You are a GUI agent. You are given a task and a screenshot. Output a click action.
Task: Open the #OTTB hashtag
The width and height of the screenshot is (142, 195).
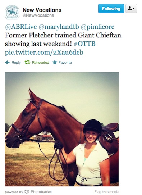84,44
